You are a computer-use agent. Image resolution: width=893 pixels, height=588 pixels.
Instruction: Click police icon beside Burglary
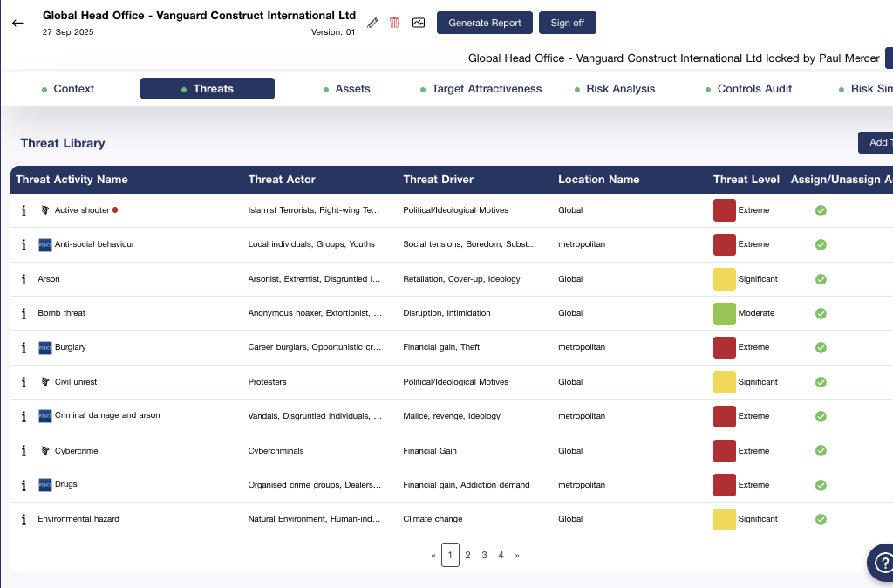pyautogui.click(x=45, y=347)
